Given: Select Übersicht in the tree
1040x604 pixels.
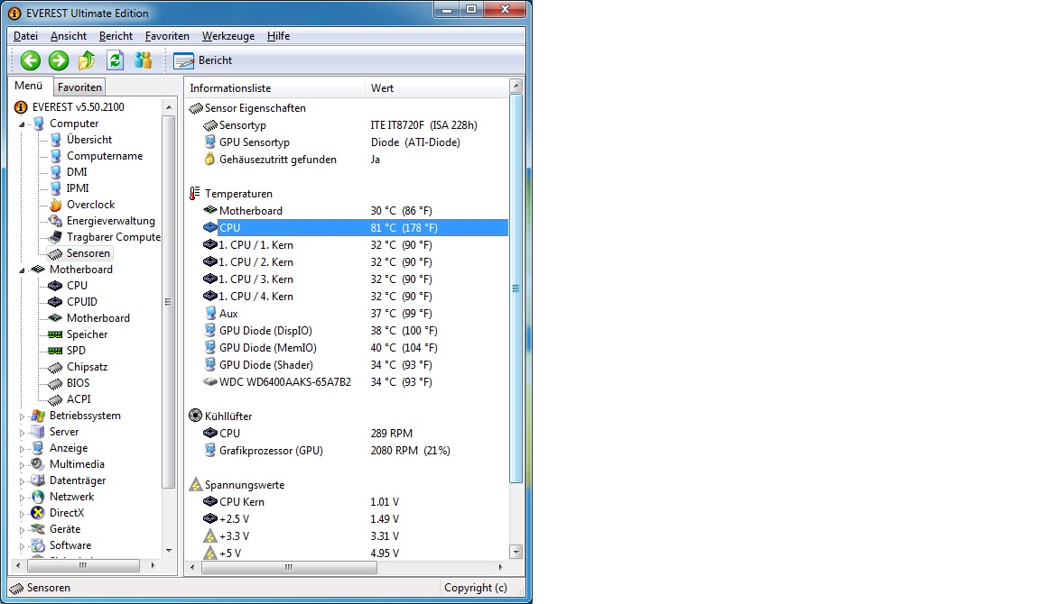Looking at the screenshot, I should 88,140.
